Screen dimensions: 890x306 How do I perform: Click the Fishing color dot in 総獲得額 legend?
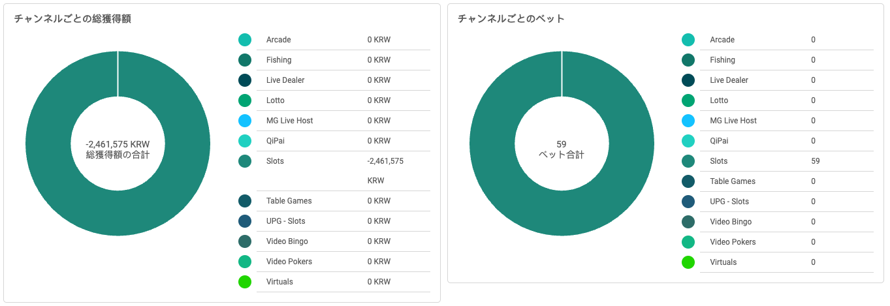pyautogui.click(x=245, y=60)
